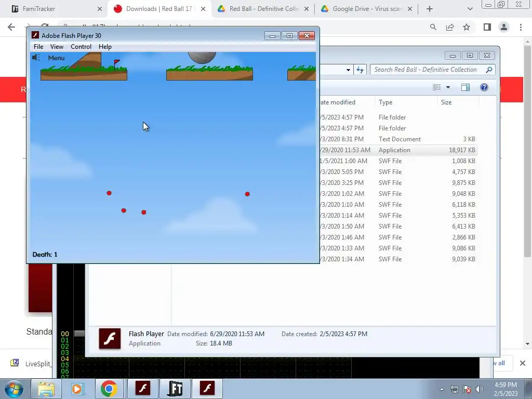The width and height of the screenshot is (532, 399).
Task: Click Chrome back arrow
Action: 11,27
